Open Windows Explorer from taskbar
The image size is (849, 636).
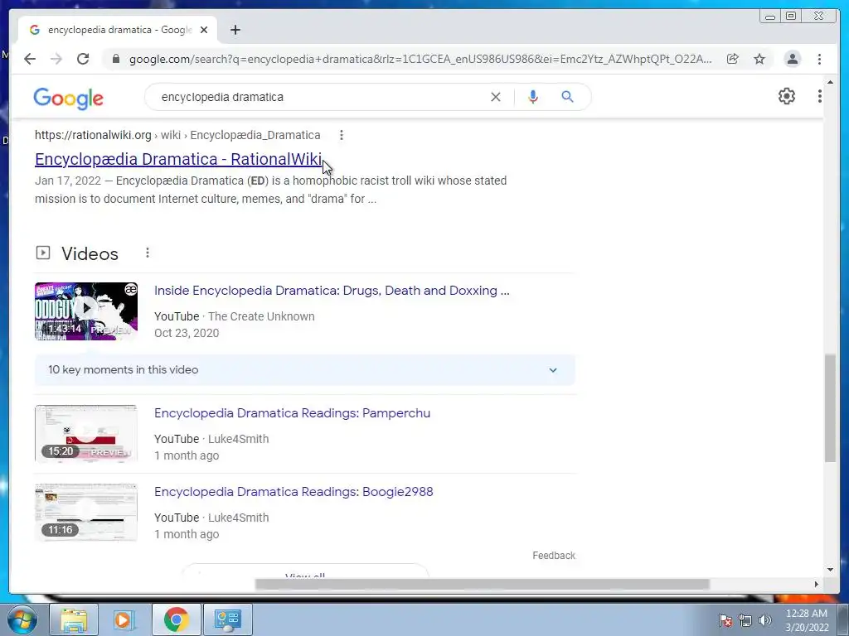pos(74,619)
